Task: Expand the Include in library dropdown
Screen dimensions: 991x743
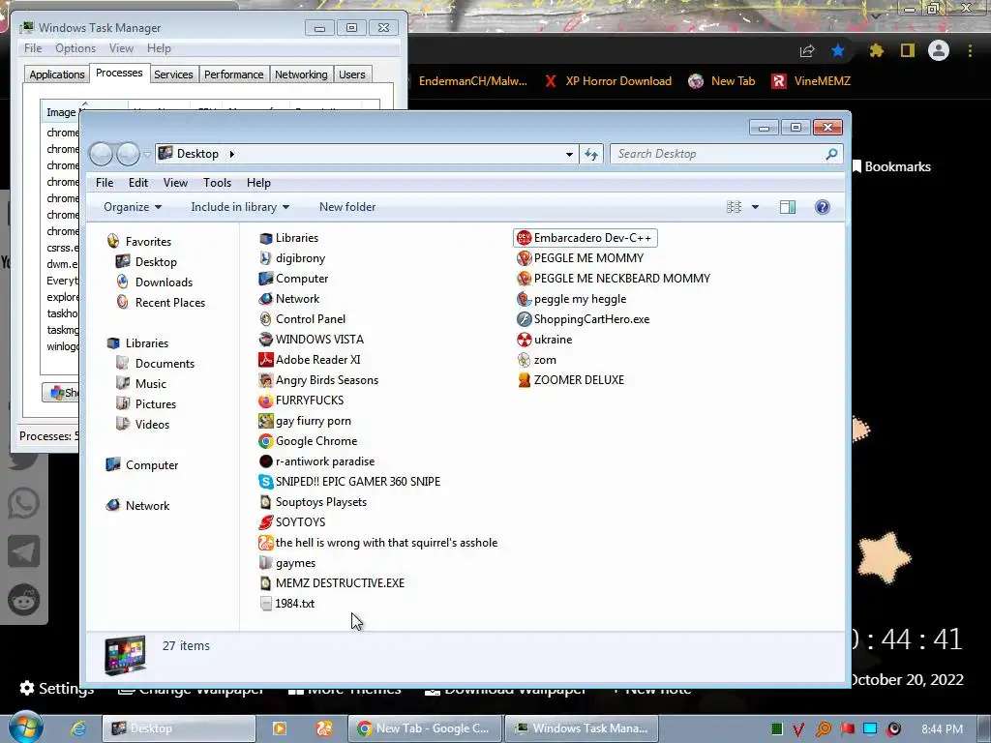Action: point(240,207)
